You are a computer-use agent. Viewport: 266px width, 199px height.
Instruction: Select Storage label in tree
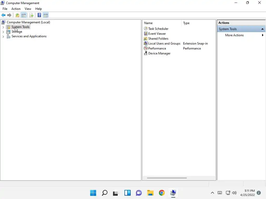(17, 32)
